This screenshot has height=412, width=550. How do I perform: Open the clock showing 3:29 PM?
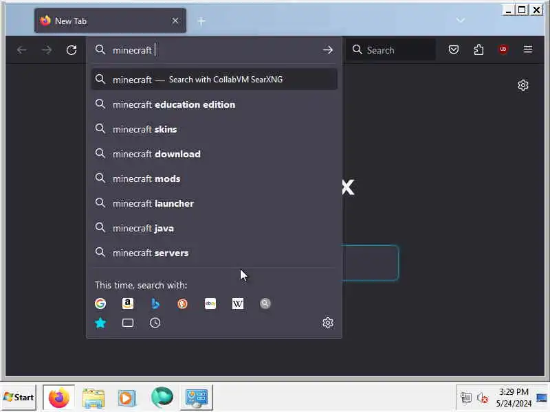(514, 398)
